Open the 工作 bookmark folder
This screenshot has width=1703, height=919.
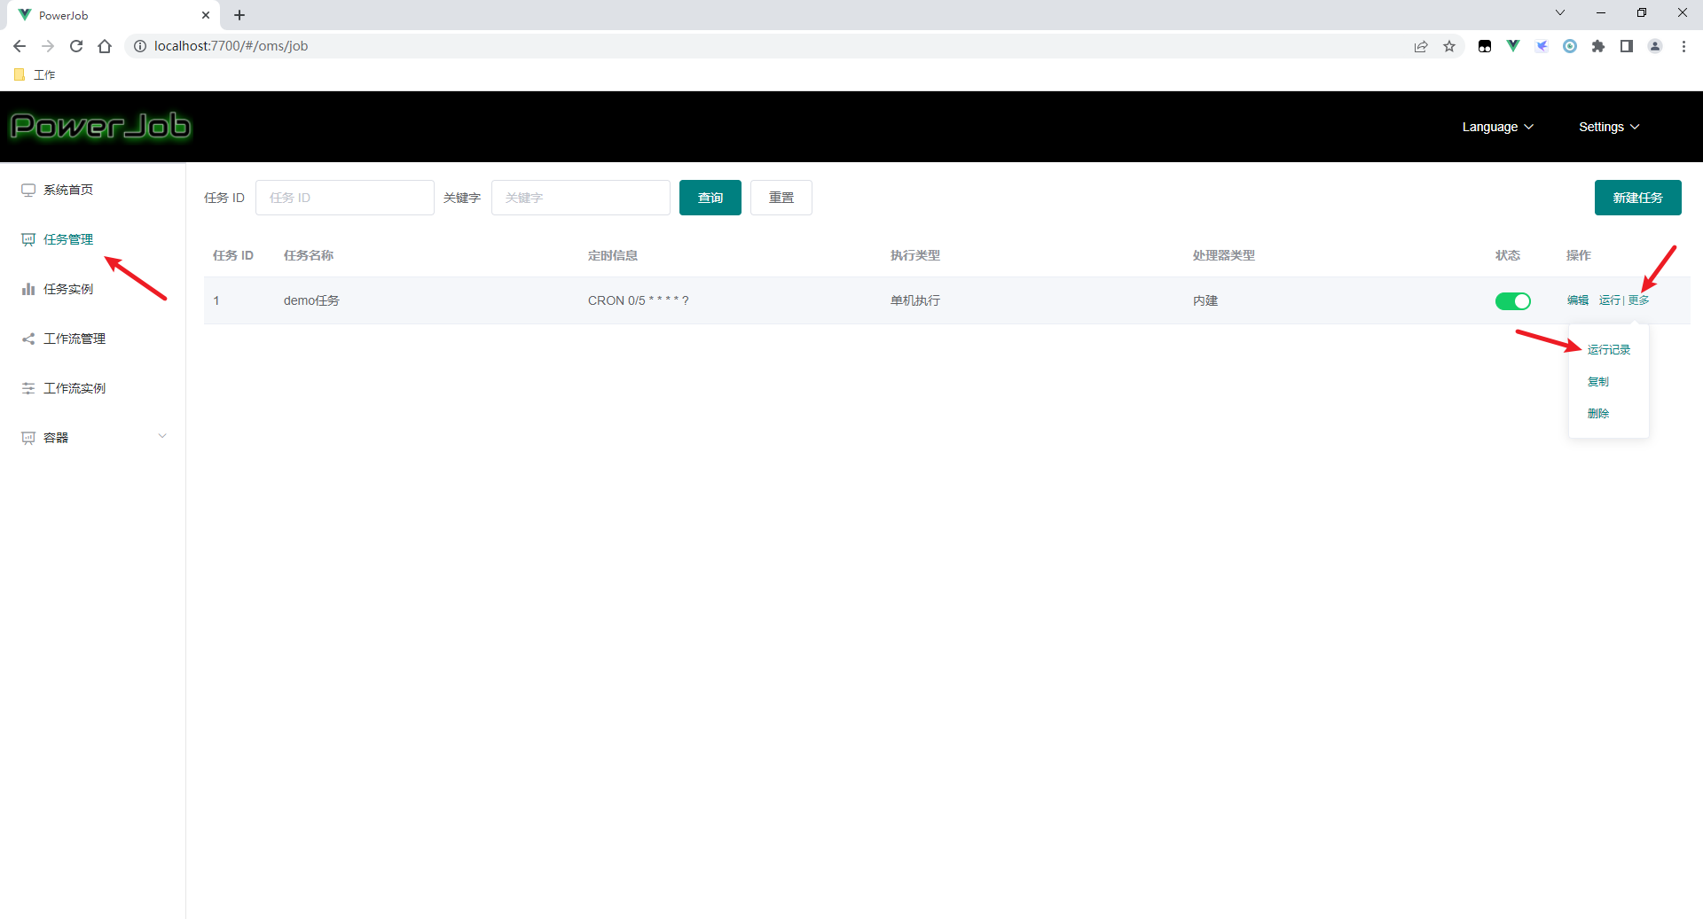coord(35,74)
